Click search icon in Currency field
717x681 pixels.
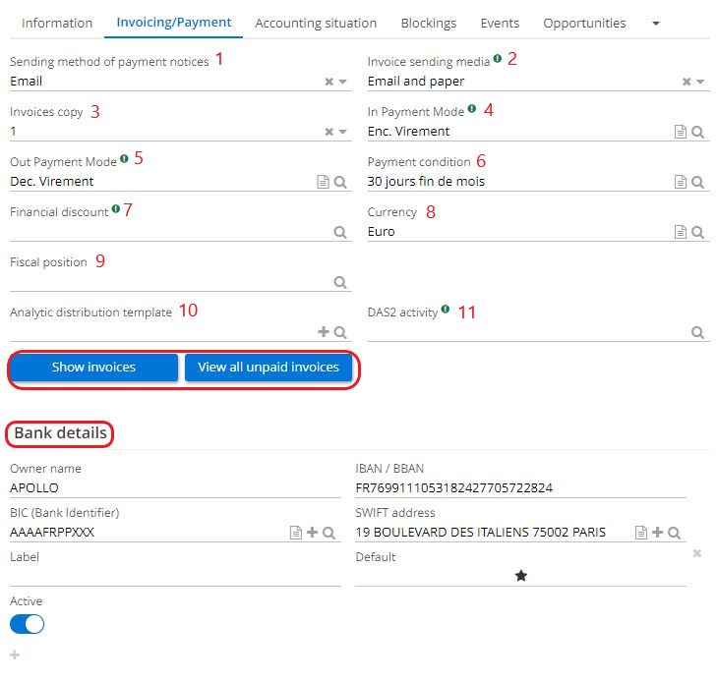click(697, 233)
